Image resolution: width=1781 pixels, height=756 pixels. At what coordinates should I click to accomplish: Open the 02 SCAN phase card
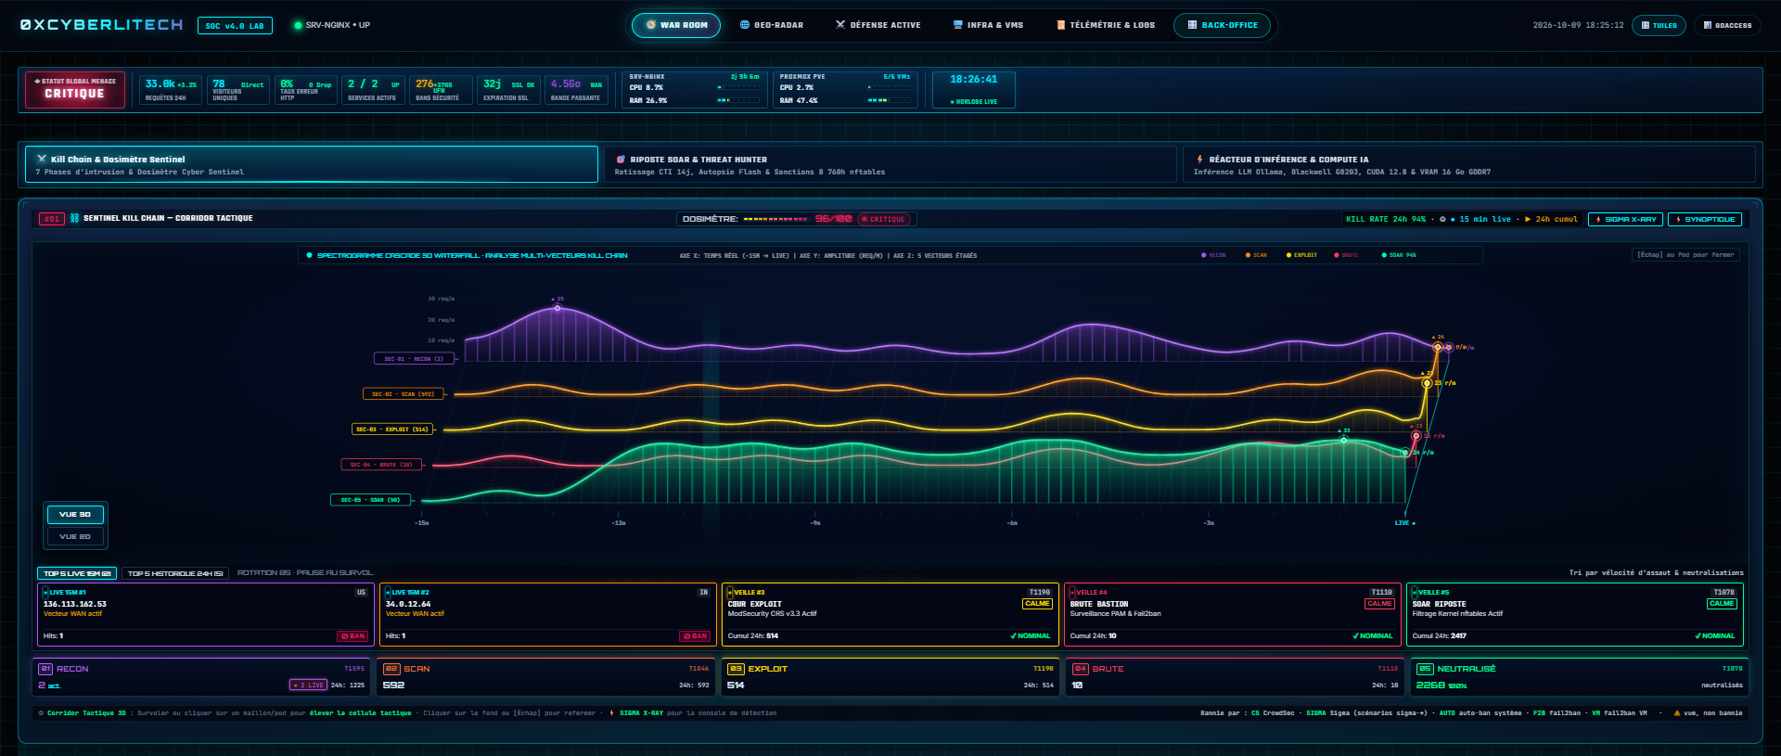point(546,677)
